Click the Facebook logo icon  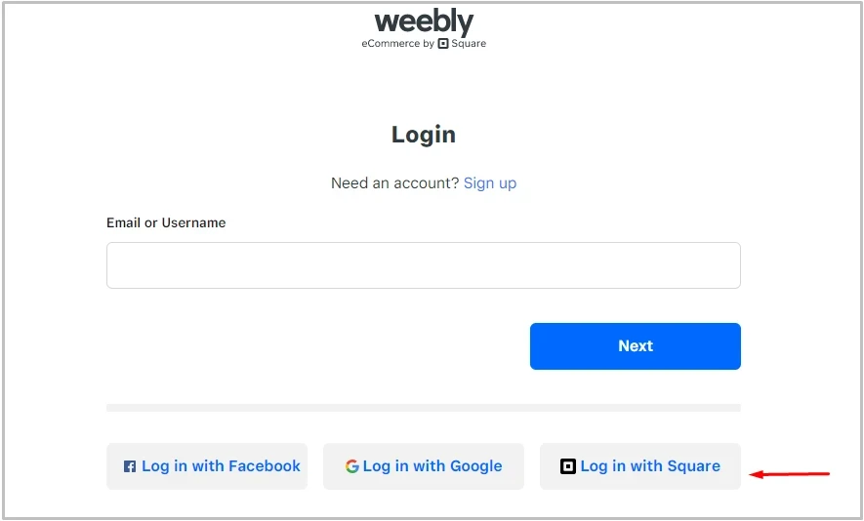click(130, 467)
